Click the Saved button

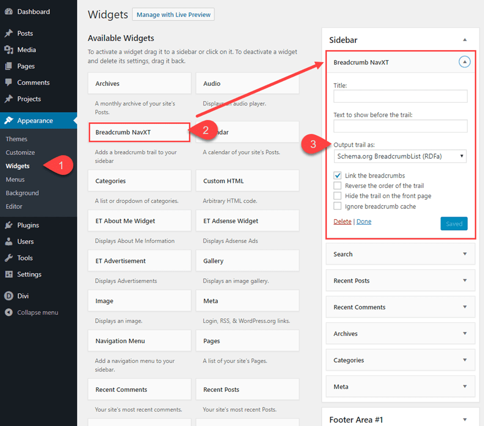coord(454,224)
